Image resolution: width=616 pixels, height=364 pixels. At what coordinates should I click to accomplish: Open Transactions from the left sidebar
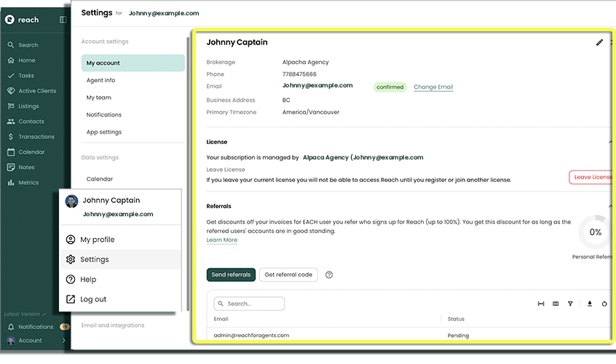coord(36,137)
